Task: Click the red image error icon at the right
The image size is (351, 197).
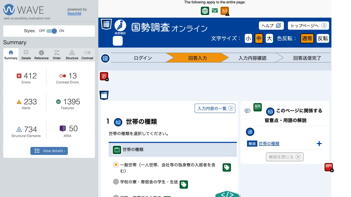Action: 329,167
